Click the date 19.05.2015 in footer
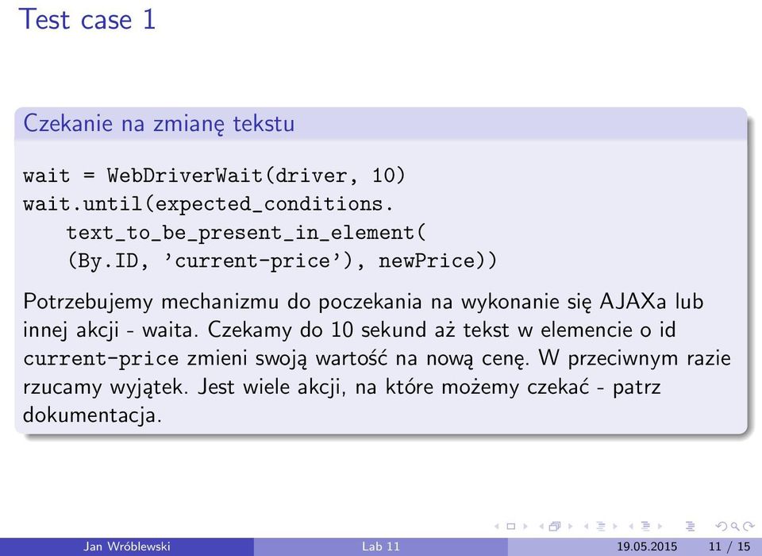Image resolution: width=762 pixels, height=556 pixels. (x=647, y=546)
